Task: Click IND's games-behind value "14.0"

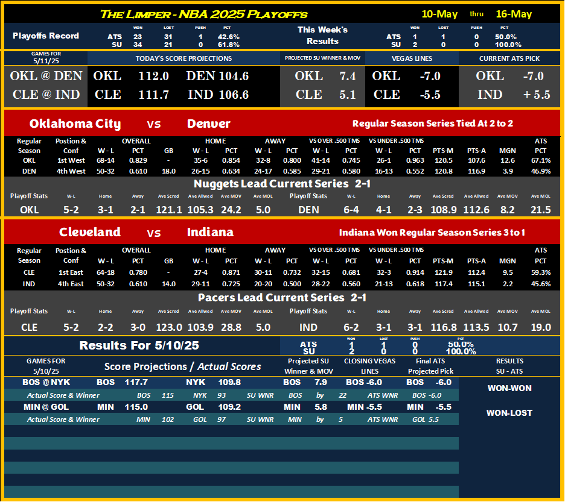Action: coord(168,284)
